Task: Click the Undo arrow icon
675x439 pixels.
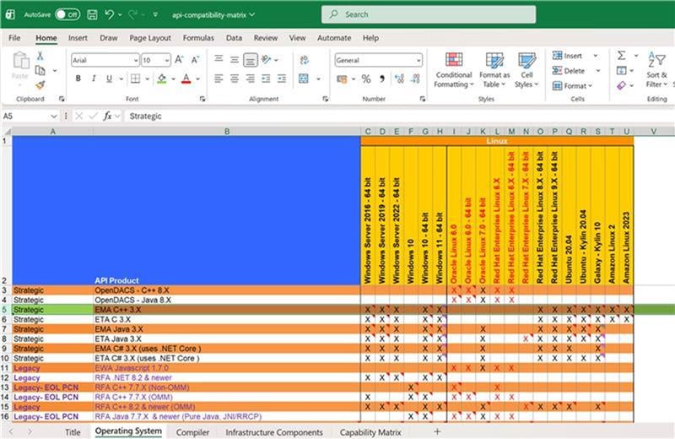Action: [x=110, y=14]
